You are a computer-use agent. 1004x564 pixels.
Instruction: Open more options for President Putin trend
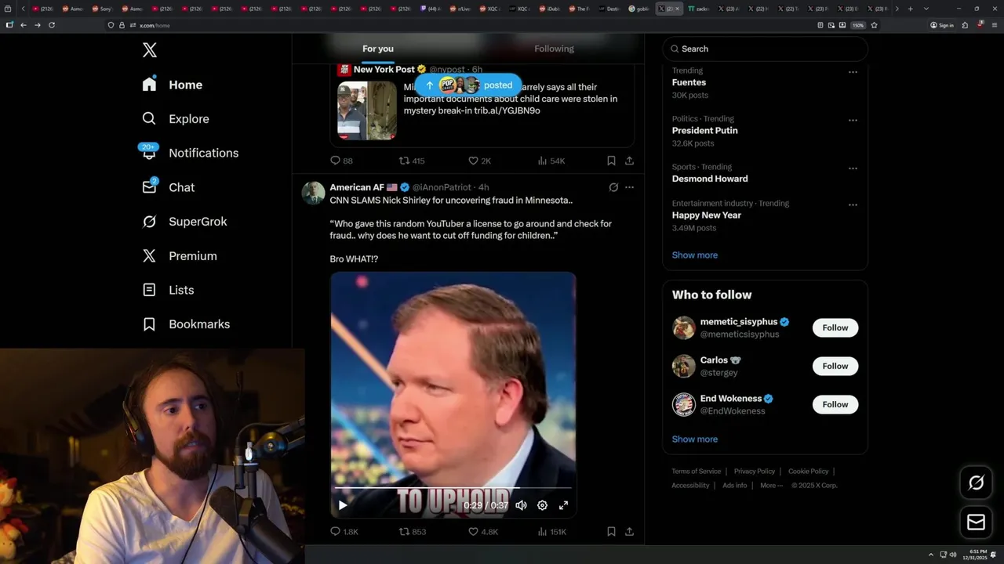853,121
